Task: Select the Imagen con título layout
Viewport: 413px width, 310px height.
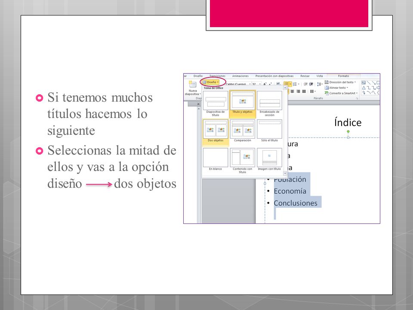Action: [269, 159]
